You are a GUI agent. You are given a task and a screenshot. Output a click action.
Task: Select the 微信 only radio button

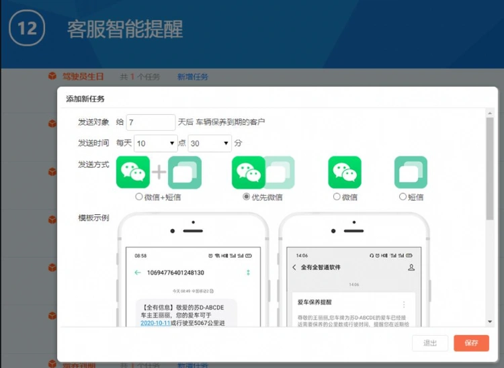tap(337, 197)
